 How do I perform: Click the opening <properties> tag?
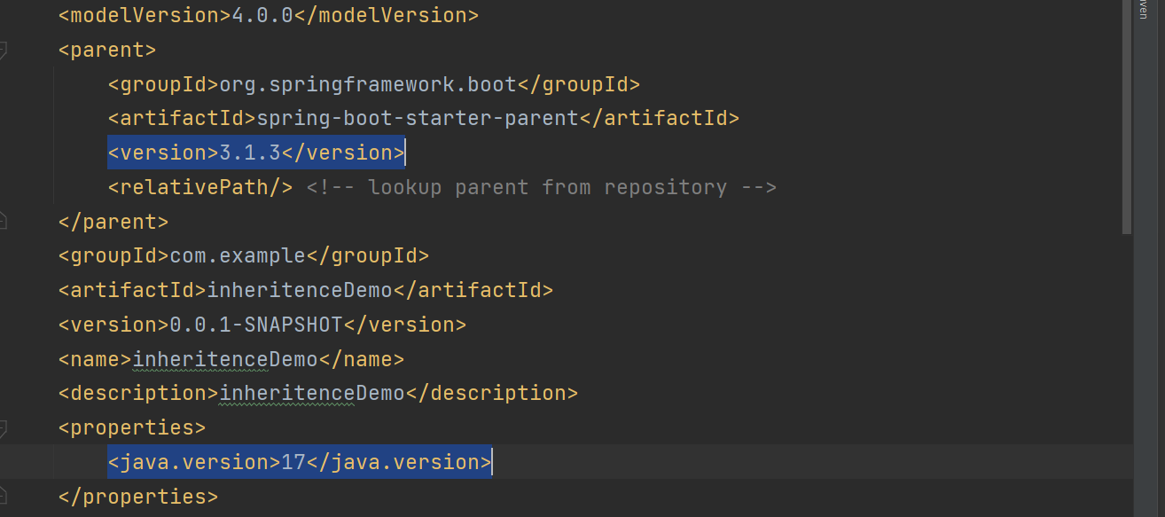coord(132,427)
